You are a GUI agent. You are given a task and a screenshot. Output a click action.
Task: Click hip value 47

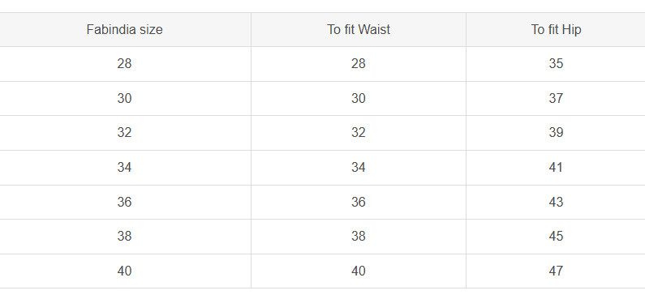coord(556,271)
